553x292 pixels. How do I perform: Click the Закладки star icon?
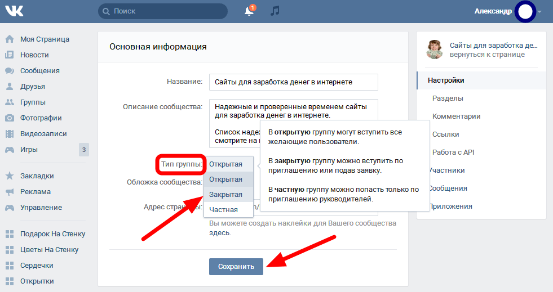10,176
